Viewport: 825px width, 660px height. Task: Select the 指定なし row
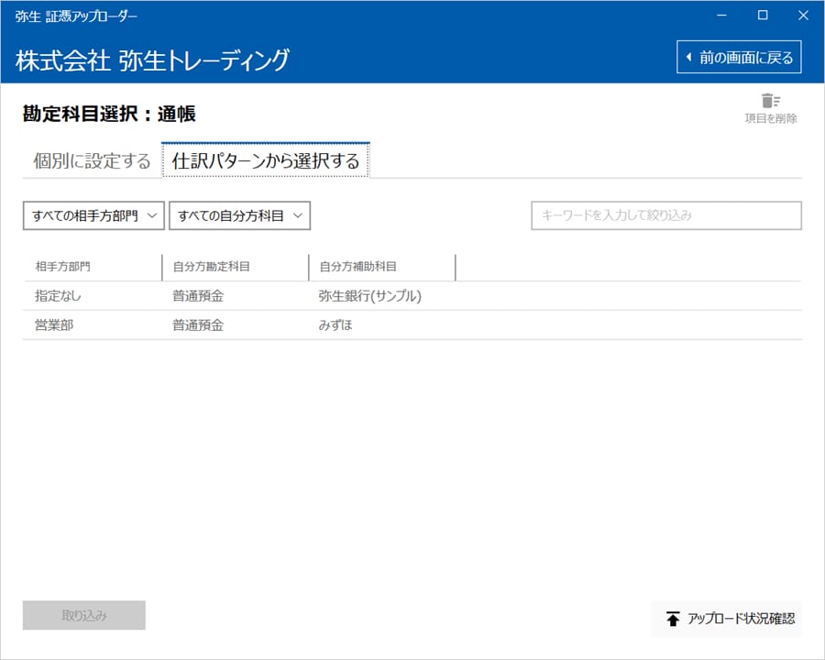point(412,296)
